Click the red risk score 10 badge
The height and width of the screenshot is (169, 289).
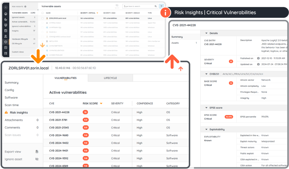tap(85, 112)
